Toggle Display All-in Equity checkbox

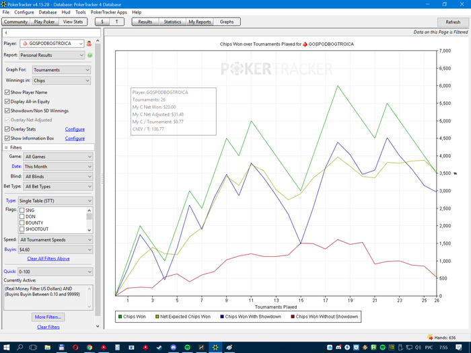coord(7,102)
